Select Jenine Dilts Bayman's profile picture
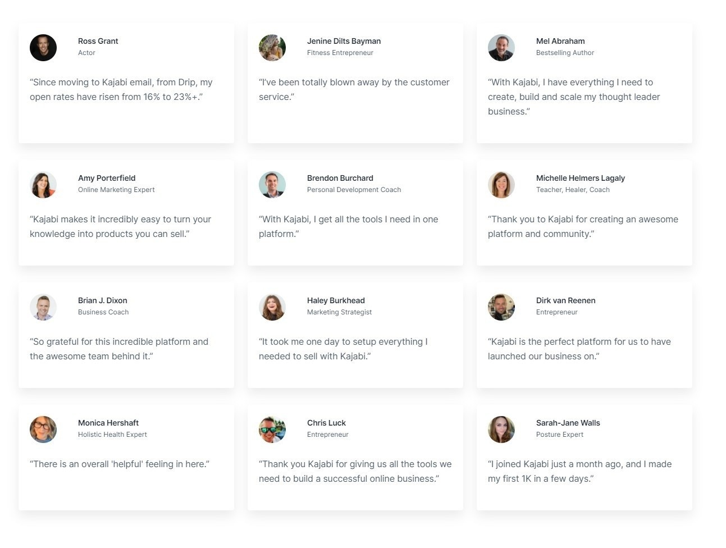The height and width of the screenshot is (548, 726). tap(272, 48)
